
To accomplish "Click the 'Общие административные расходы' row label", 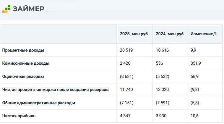I will pyautogui.click(x=39, y=103).
